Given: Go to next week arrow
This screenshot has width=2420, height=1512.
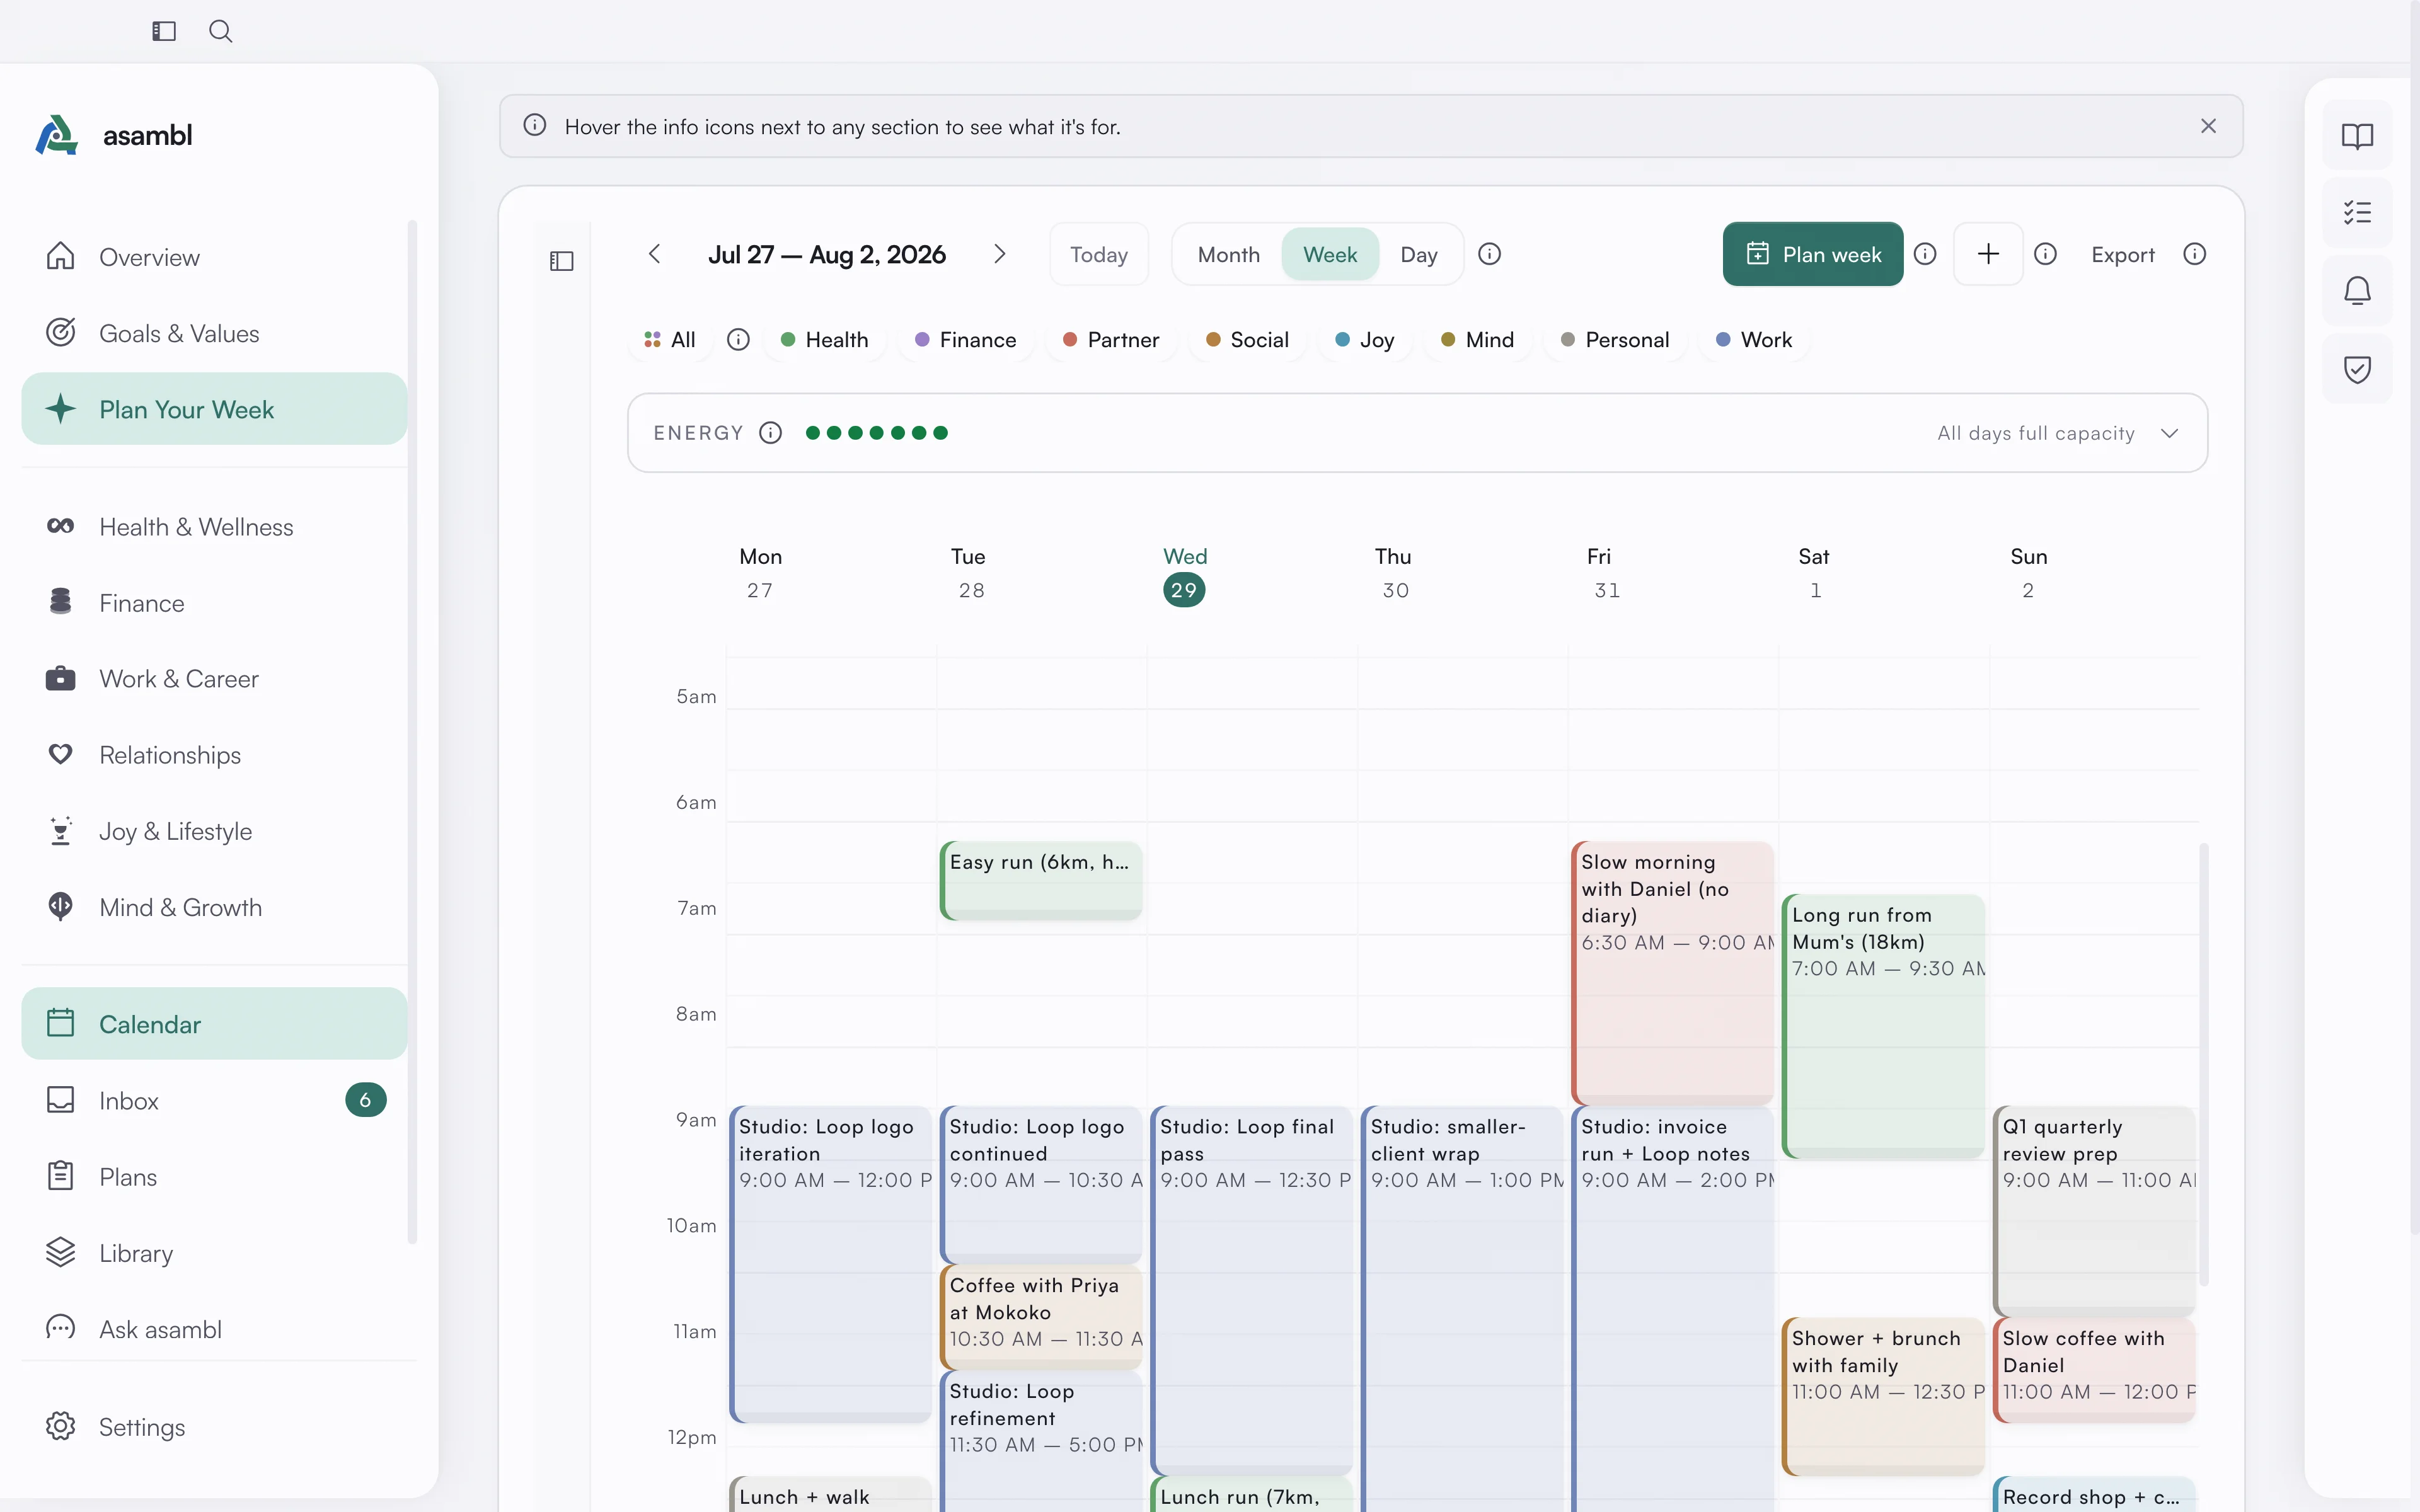Looking at the screenshot, I should (x=999, y=254).
